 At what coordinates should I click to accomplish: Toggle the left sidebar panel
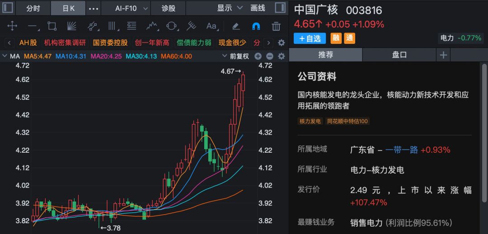click(x=8, y=8)
